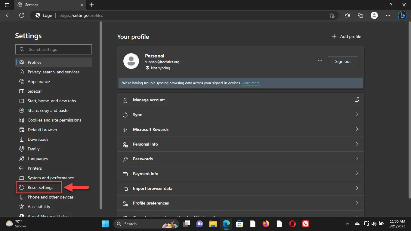
Task: Open Appearance settings
Action: click(54, 82)
